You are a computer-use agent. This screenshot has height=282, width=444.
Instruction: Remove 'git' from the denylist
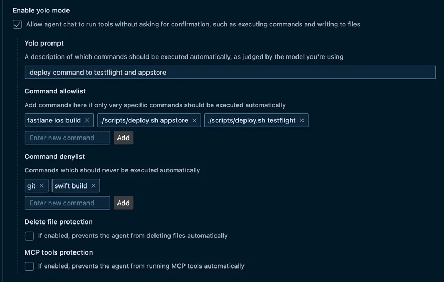(42, 186)
